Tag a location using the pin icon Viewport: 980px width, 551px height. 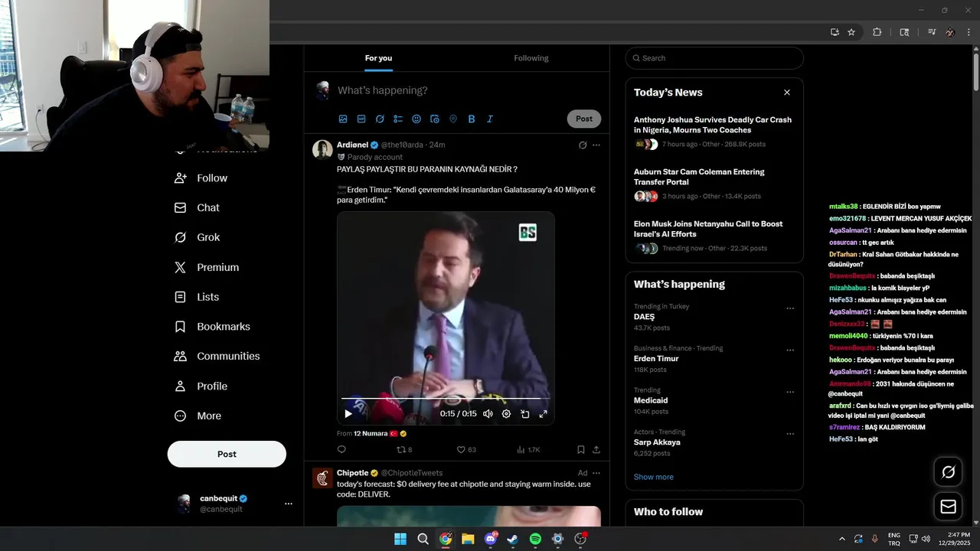[x=453, y=119]
